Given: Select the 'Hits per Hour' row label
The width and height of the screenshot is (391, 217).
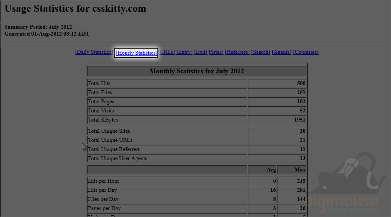Looking at the screenshot, I should click(x=104, y=181).
